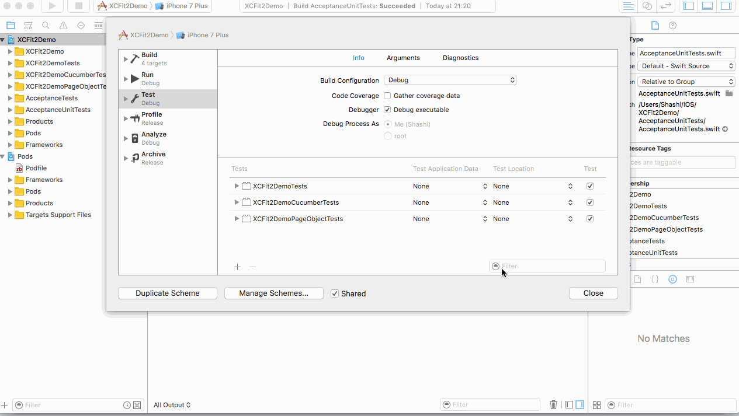Screen dimensions: 739x416
Task: Expand the Archive scheme action
Action: pyautogui.click(x=126, y=158)
